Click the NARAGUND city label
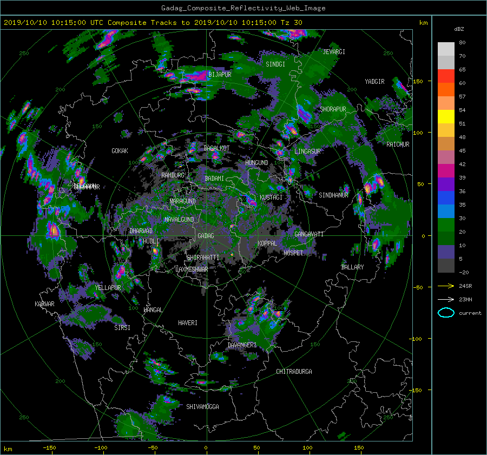The image size is (487, 455). (183, 201)
